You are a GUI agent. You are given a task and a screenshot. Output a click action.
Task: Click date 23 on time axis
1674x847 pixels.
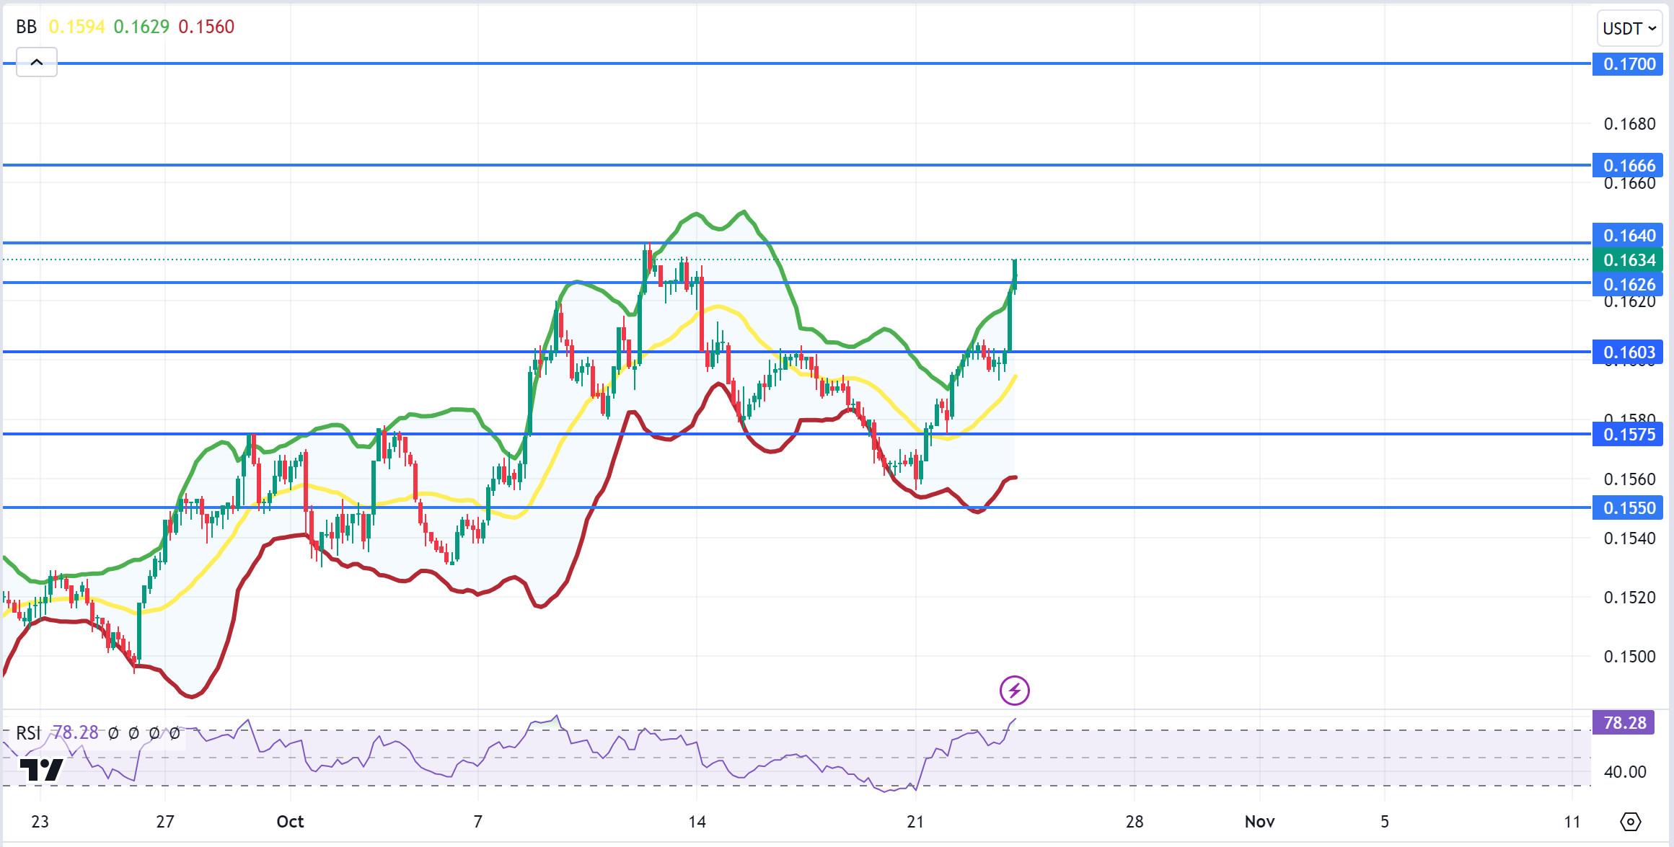coord(40,822)
